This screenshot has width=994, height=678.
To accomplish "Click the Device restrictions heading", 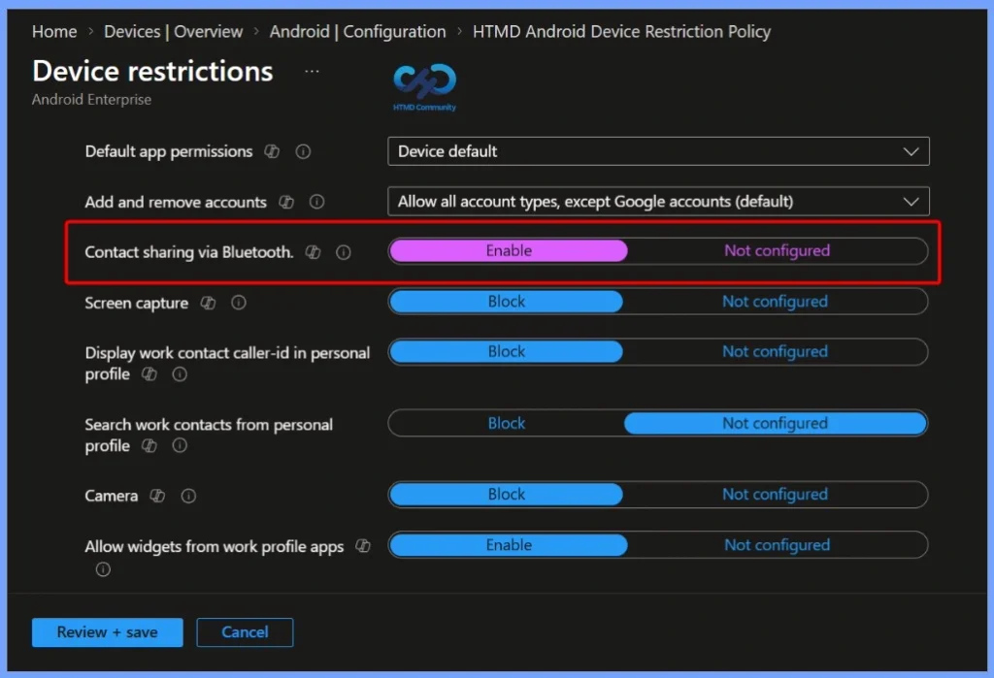I will pyautogui.click(x=152, y=72).
